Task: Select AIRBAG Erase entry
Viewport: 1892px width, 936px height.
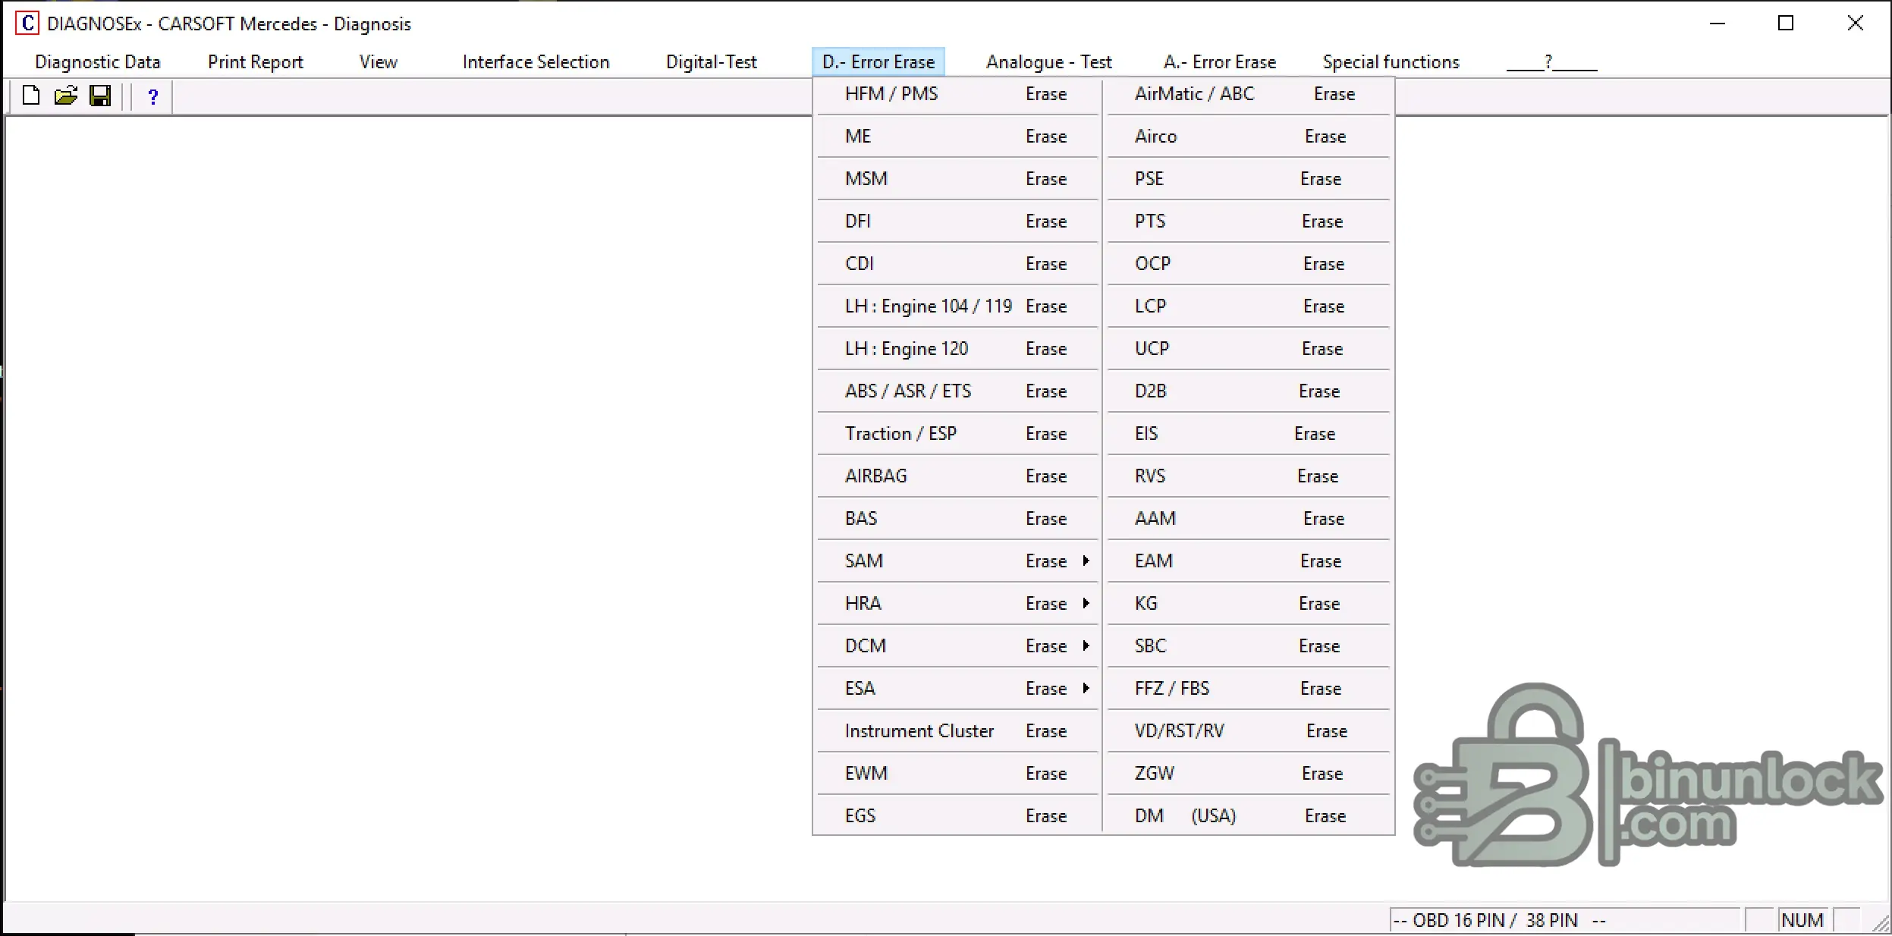Action: tap(956, 476)
